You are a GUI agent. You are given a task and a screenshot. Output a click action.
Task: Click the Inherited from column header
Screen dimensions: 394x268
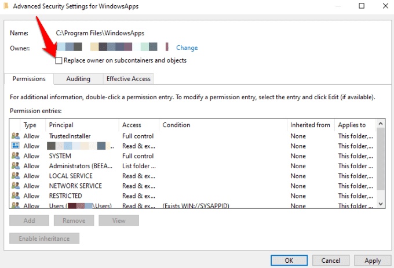tap(310, 125)
